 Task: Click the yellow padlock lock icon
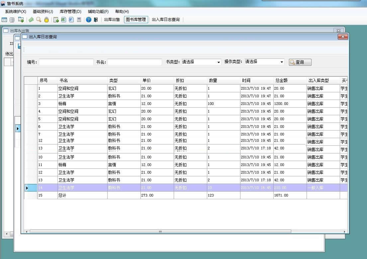46,20
